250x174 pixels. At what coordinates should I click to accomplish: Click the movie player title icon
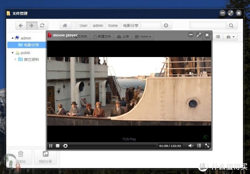[50, 35]
